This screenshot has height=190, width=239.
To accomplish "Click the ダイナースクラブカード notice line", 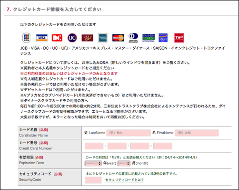I will (x=54, y=101).
